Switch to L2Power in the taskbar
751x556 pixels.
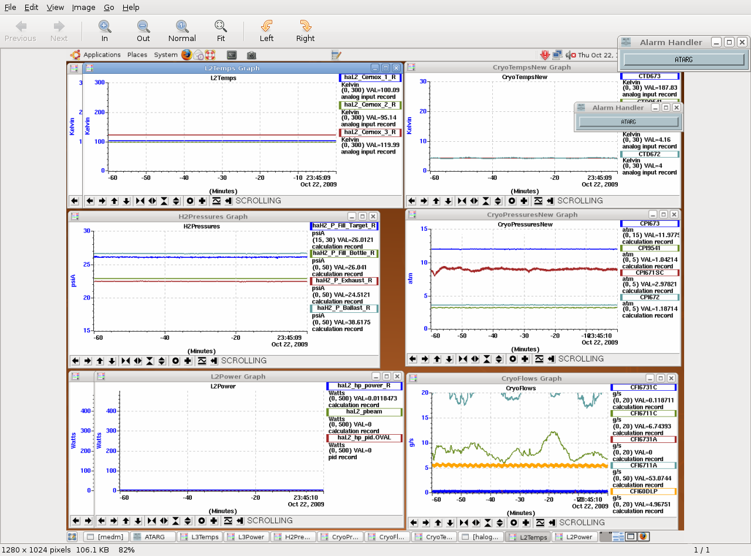coord(574,537)
